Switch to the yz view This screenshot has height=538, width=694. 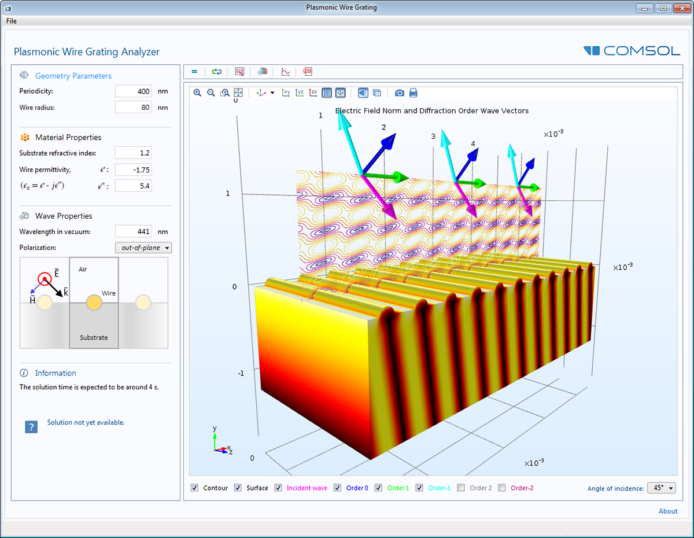pos(300,93)
